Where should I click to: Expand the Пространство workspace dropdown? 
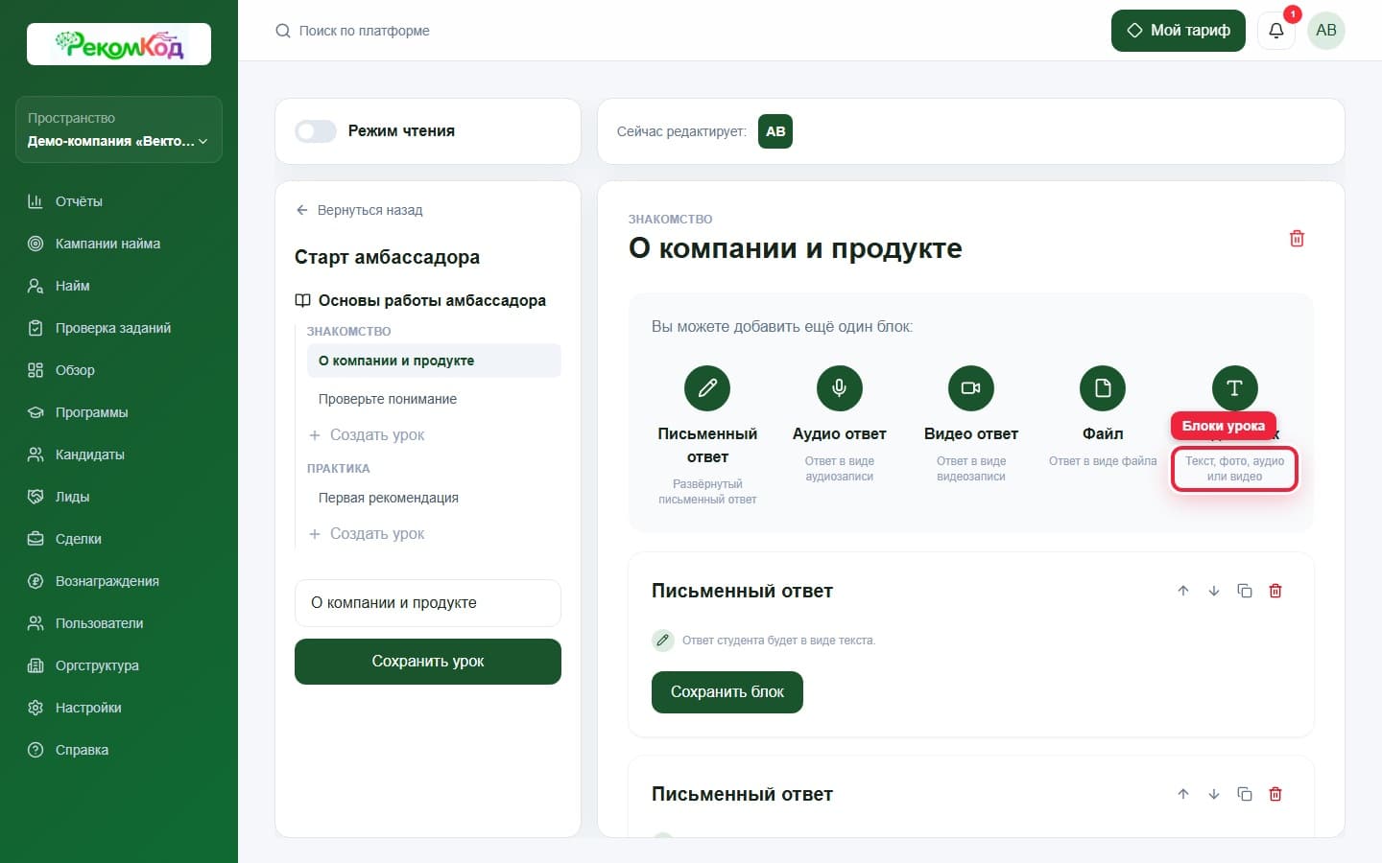point(119,129)
